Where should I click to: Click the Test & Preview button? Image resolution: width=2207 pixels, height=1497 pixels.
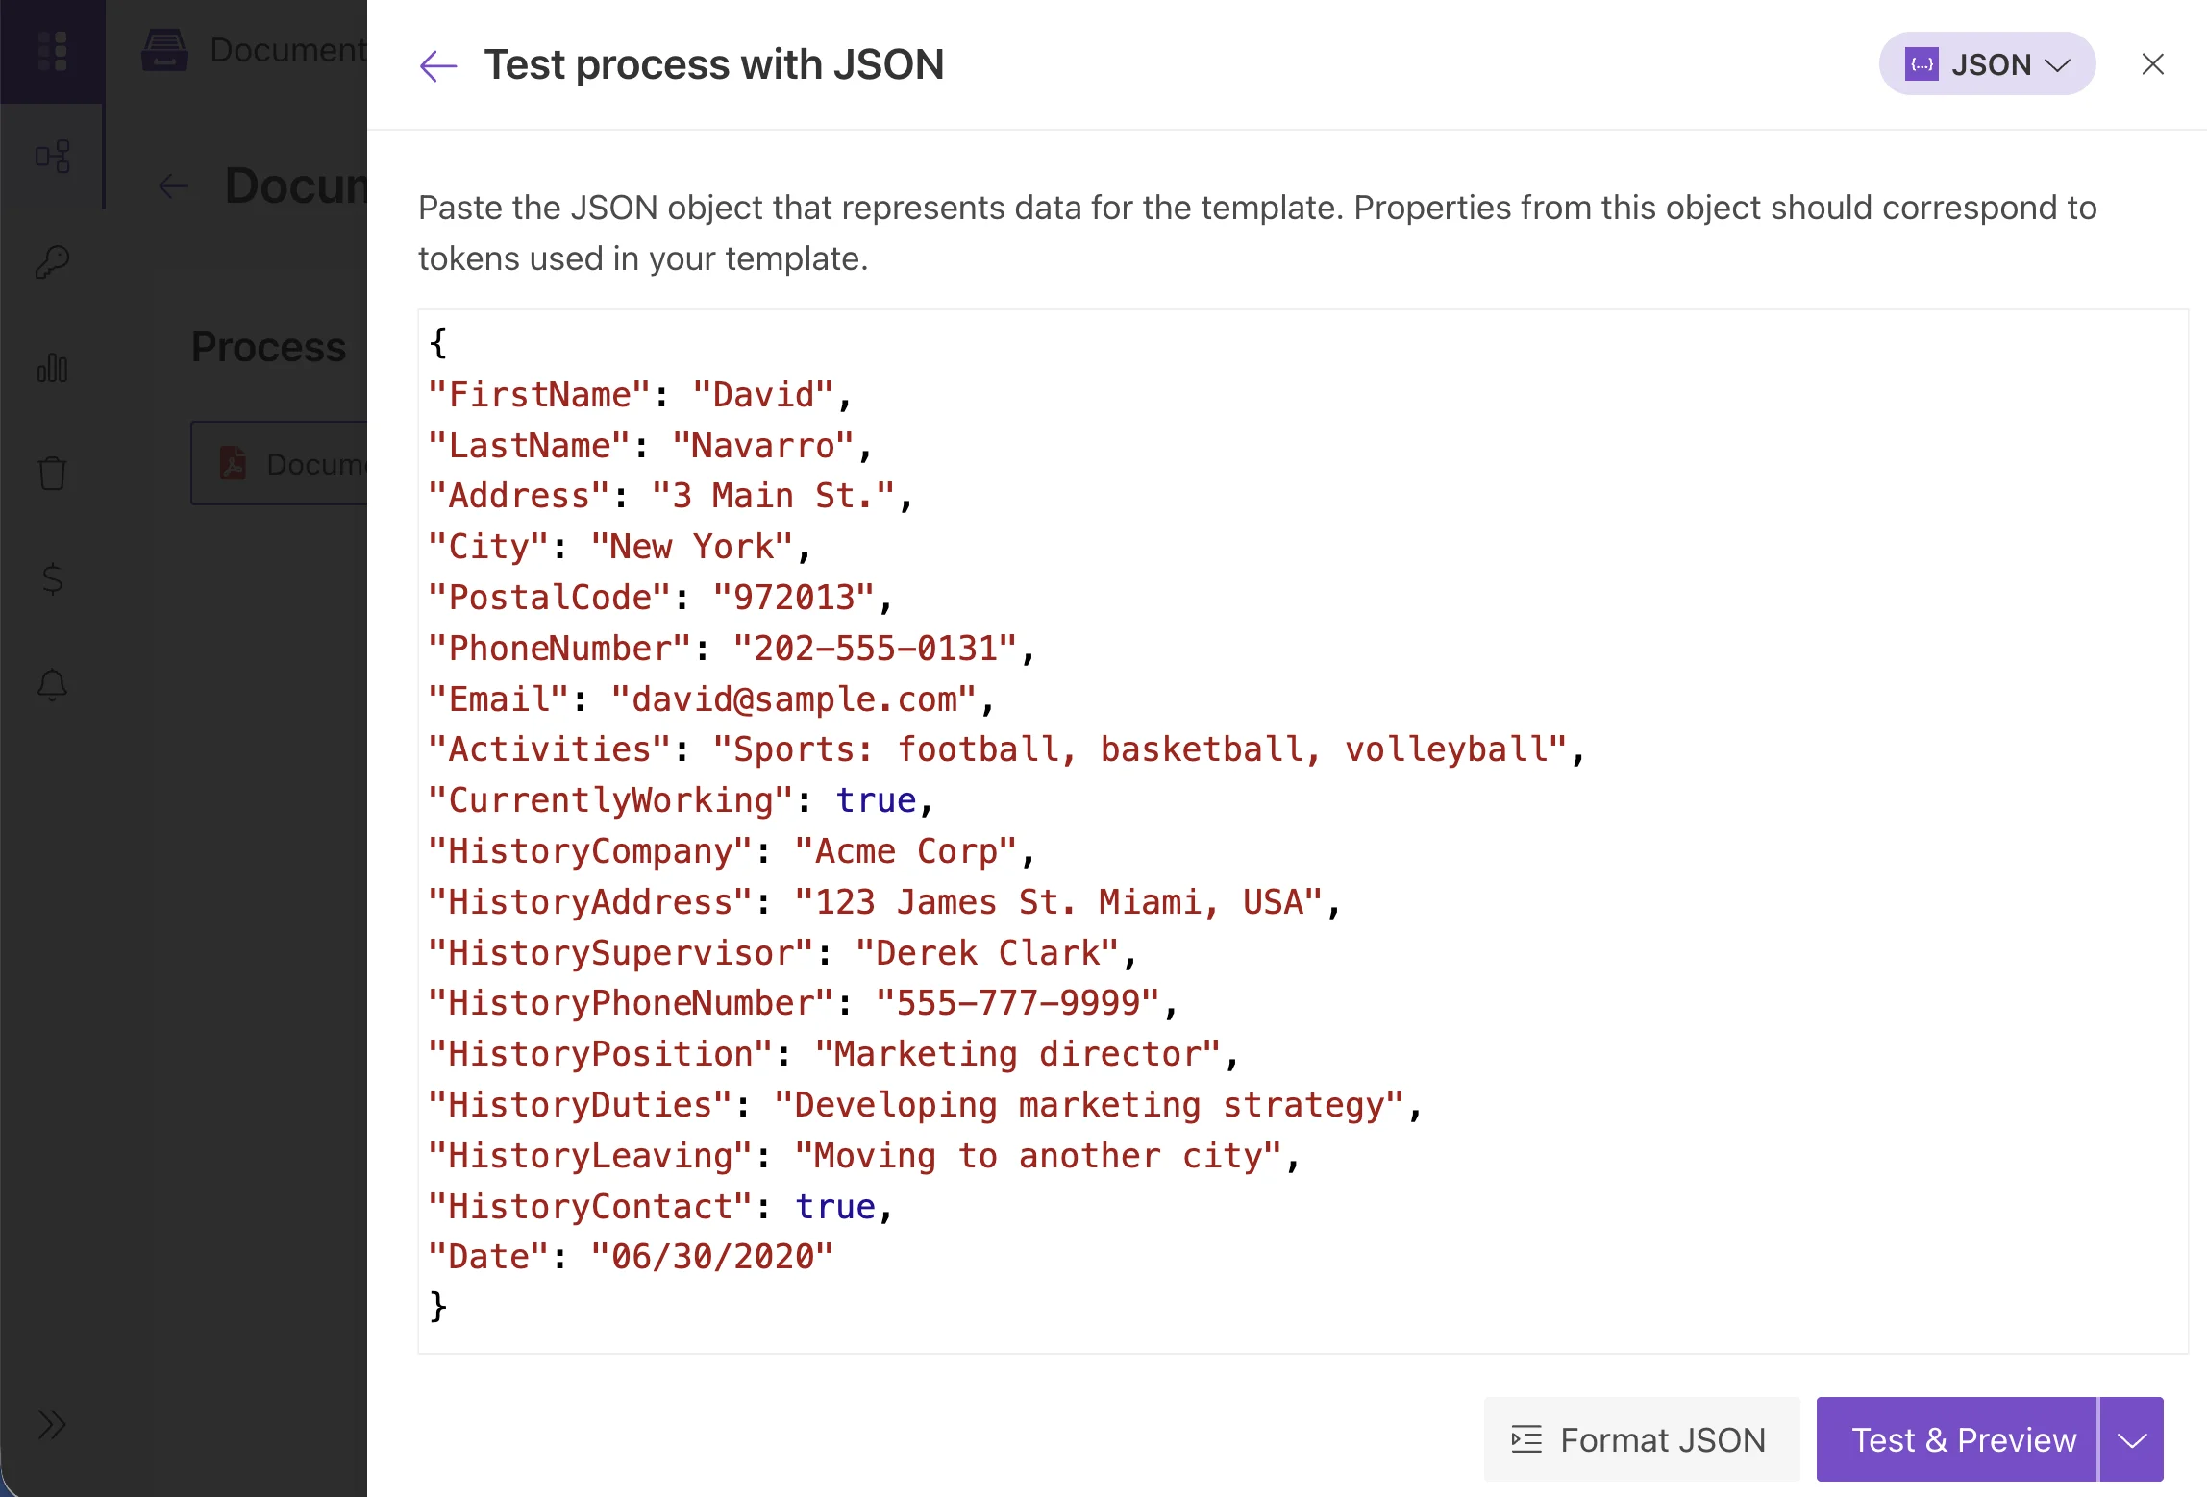tap(1957, 1439)
